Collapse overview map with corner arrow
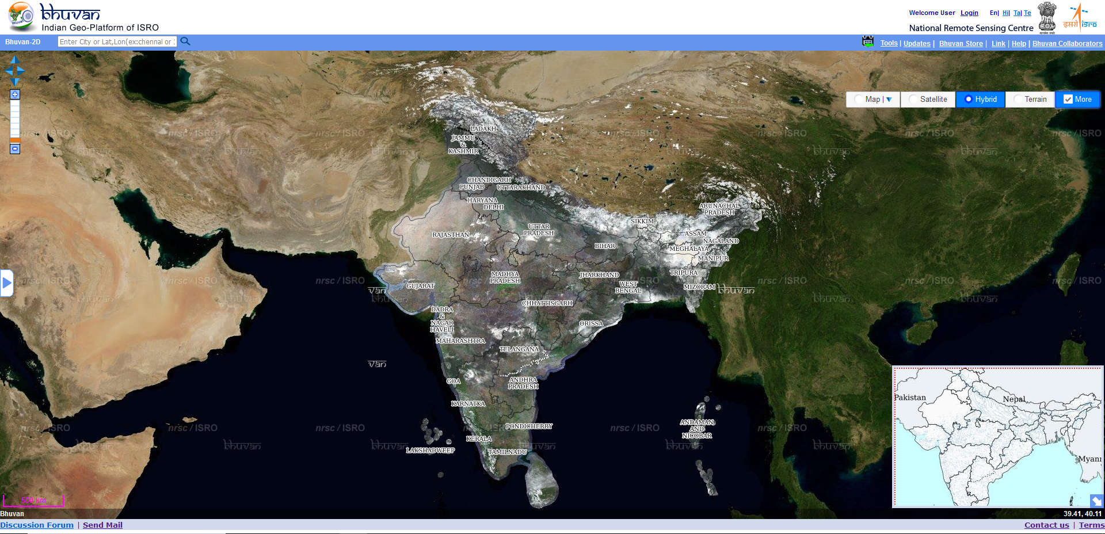The image size is (1105, 534). click(x=1096, y=501)
